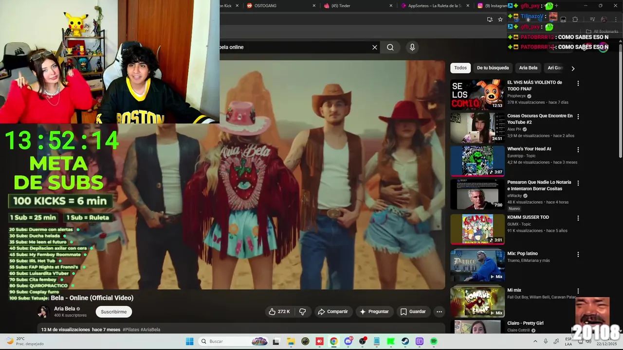623x350 pixels.
Task: Open All Bookmarks folder
Action: [602, 32]
